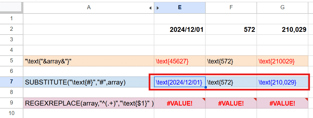
Task: Select row 4 header
Action: click(x=12, y=50)
